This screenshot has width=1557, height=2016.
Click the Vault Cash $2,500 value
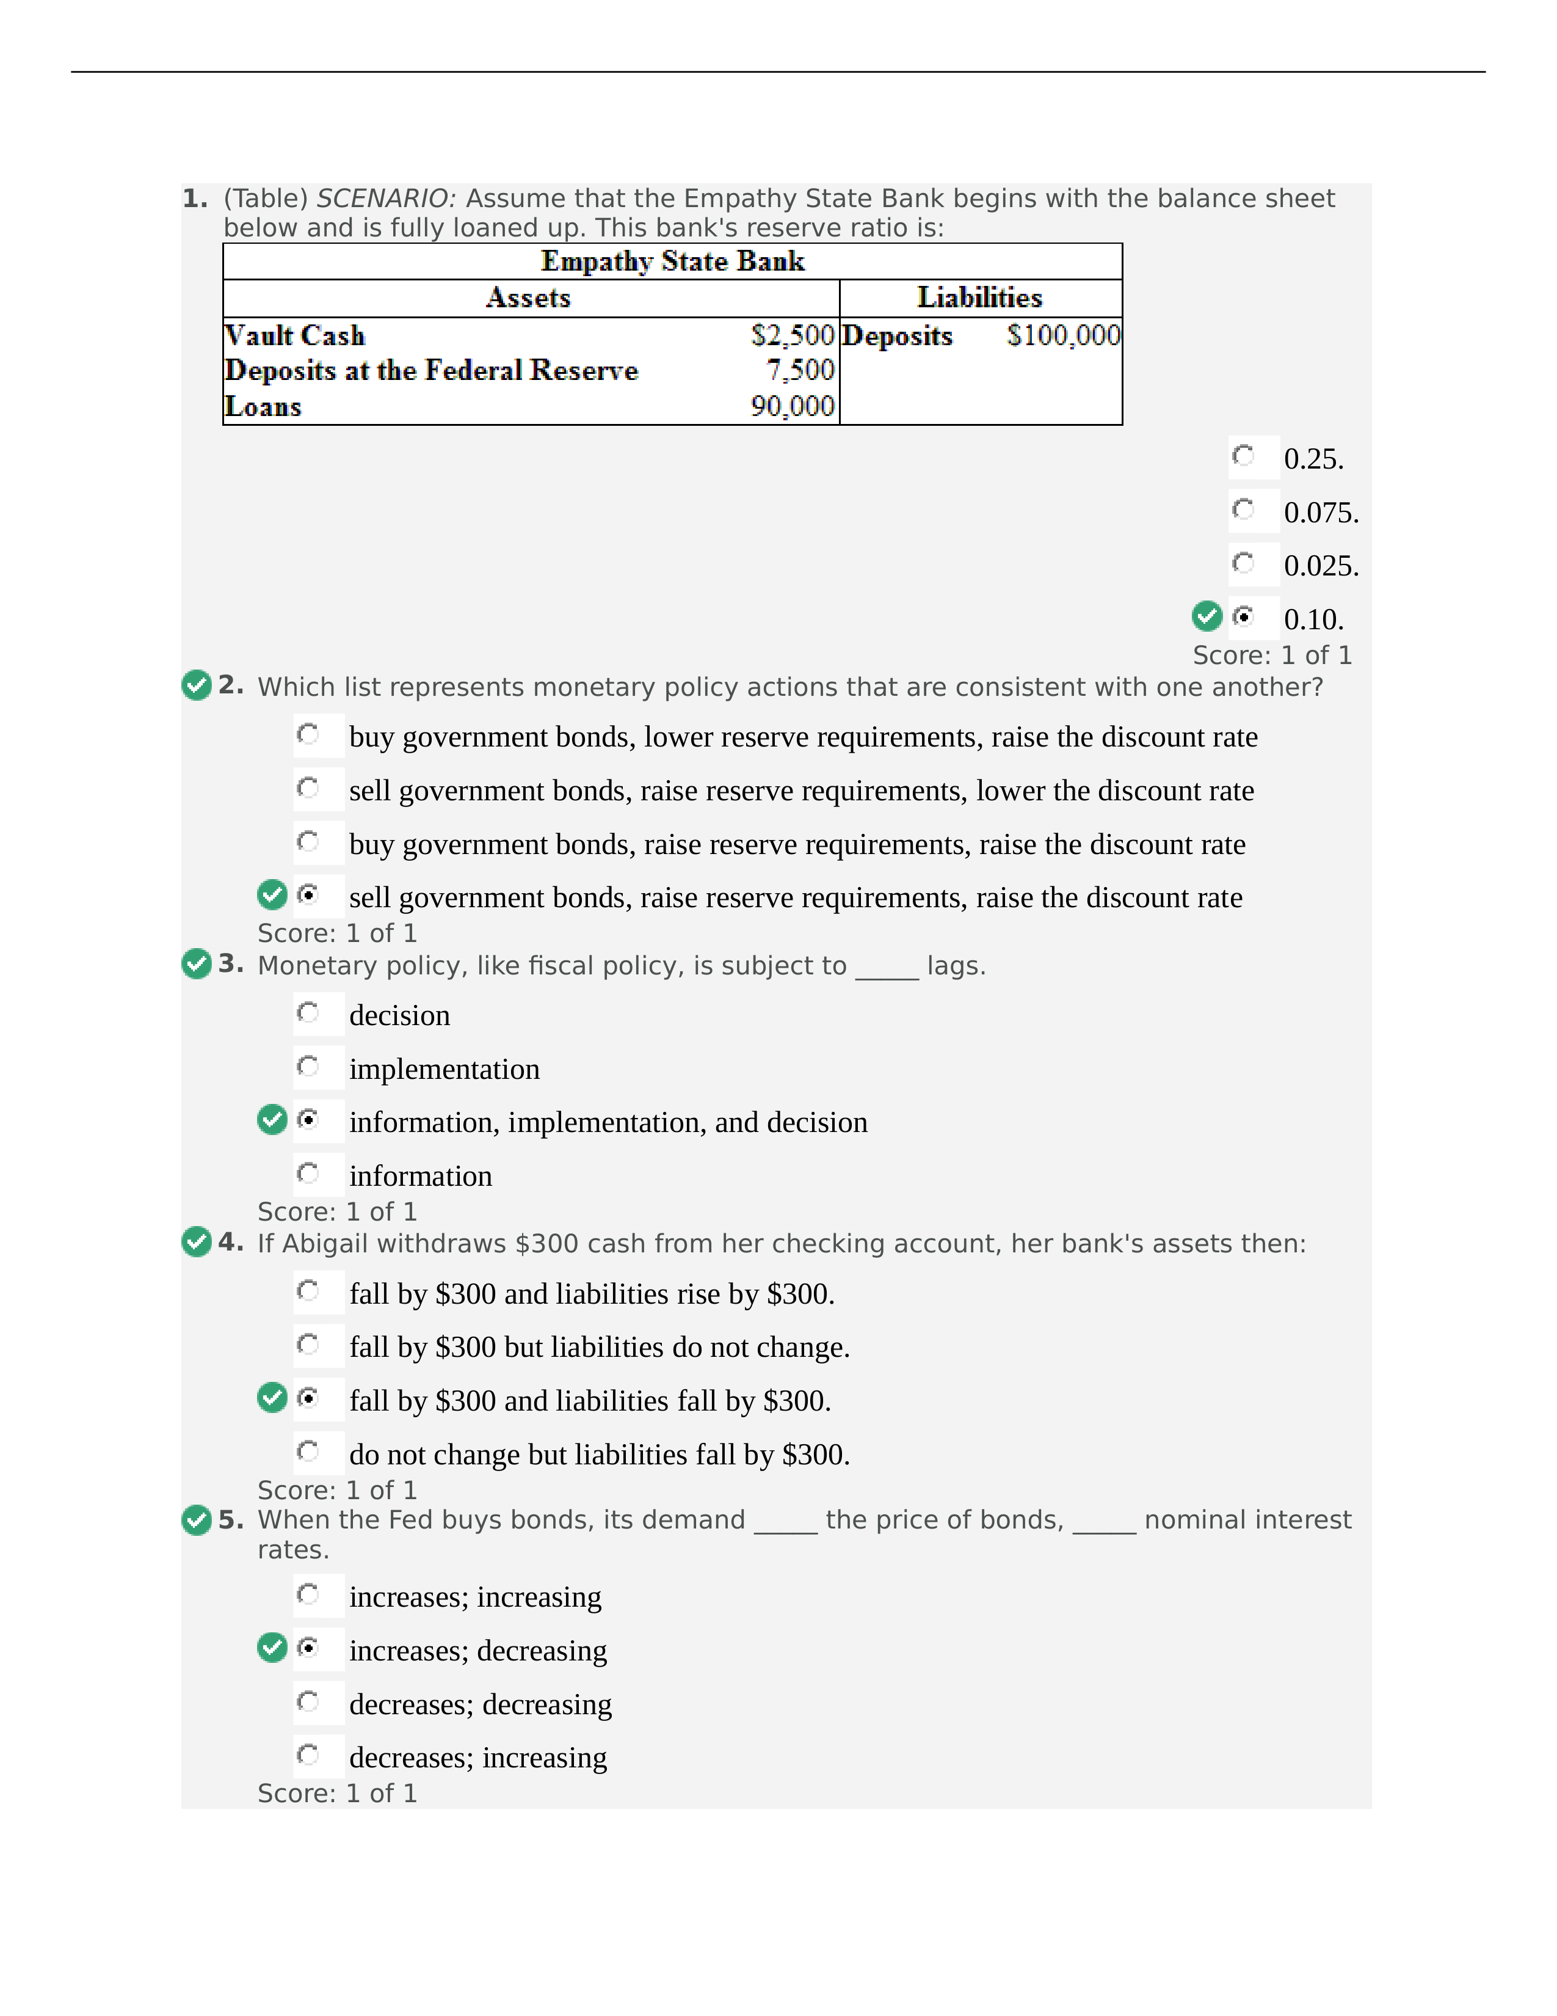click(793, 335)
